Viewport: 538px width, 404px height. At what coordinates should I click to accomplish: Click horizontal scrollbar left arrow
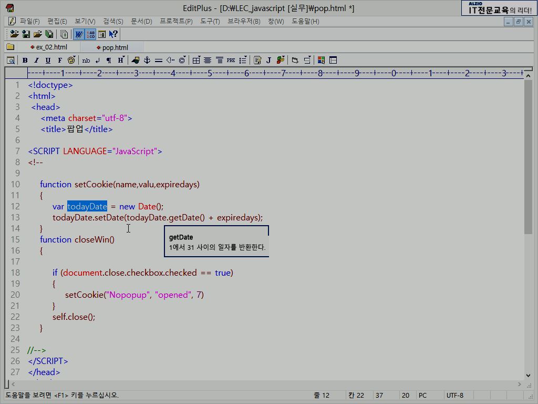[x=13, y=384]
